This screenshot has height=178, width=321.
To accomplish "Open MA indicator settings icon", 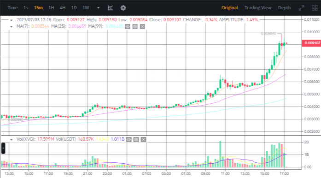I will pos(135,26).
